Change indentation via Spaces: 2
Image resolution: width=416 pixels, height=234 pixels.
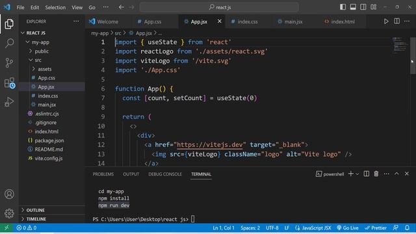(x=250, y=227)
